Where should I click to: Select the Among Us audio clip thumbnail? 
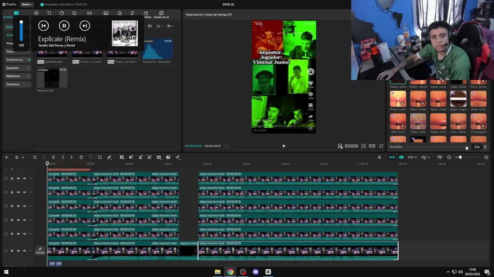pos(157,48)
